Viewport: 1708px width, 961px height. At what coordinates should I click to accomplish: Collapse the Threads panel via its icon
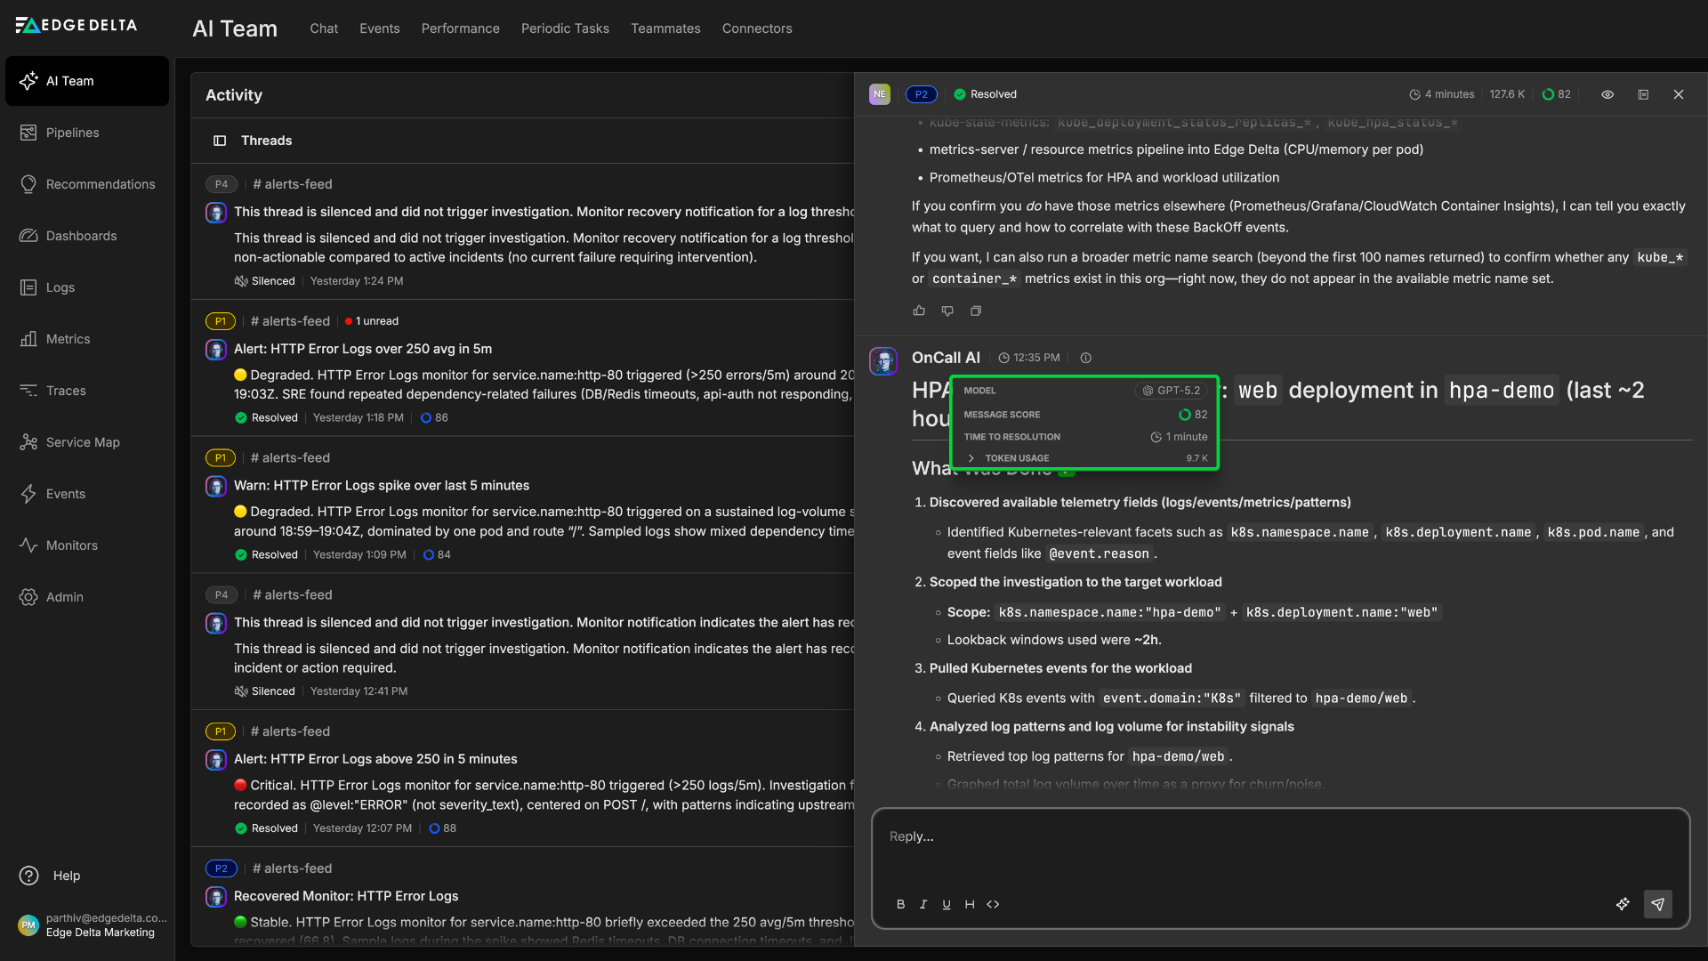pos(218,141)
